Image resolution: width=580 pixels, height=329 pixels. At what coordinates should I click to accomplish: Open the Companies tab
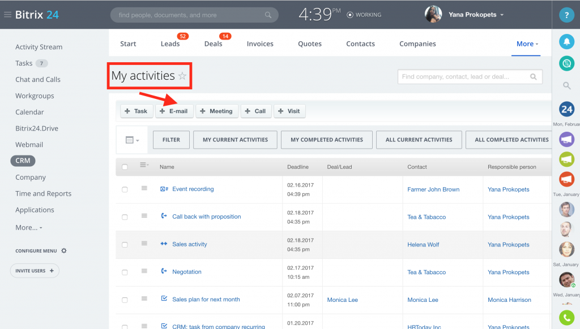coord(417,44)
